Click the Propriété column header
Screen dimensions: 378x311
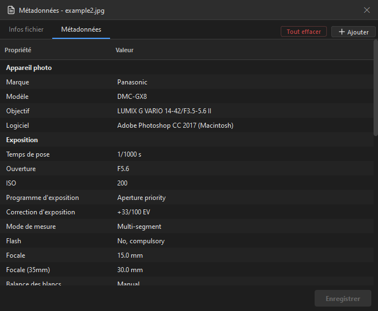pyautogui.click(x=18, y=50)
